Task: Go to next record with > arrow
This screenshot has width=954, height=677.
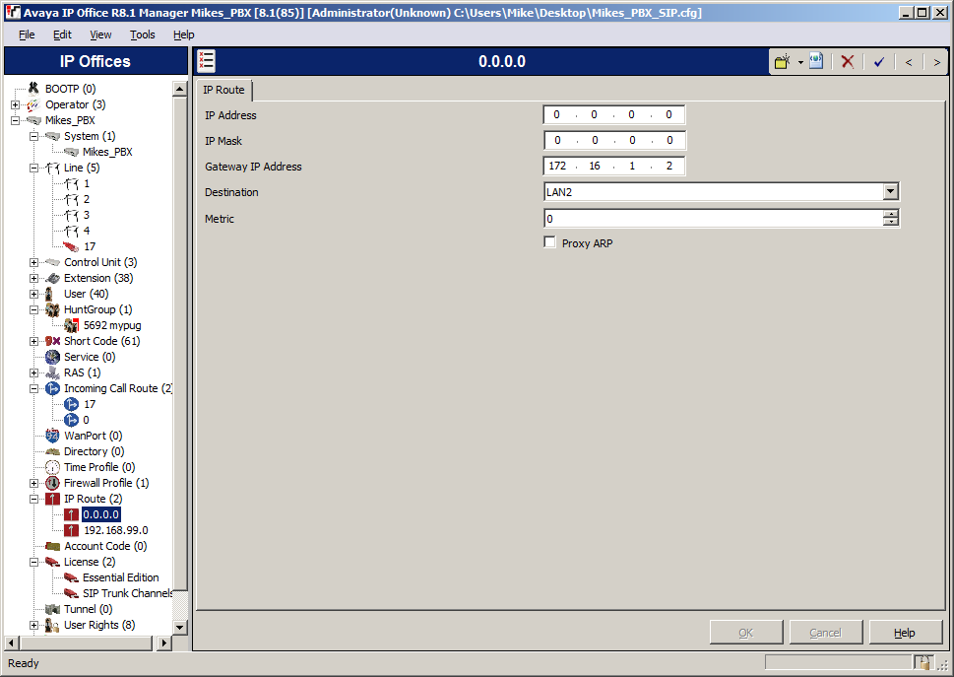Action: 937,62
